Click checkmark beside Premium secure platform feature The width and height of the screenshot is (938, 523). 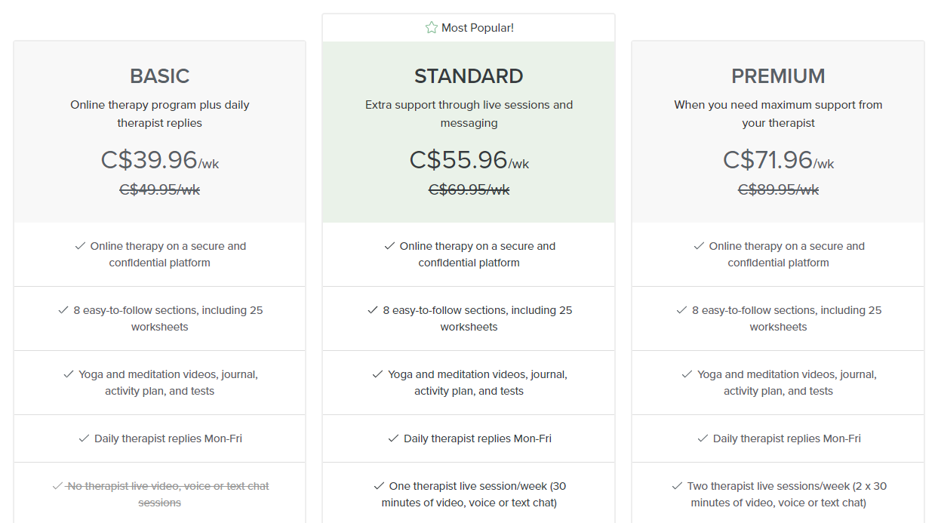click(x=699, y=246)
